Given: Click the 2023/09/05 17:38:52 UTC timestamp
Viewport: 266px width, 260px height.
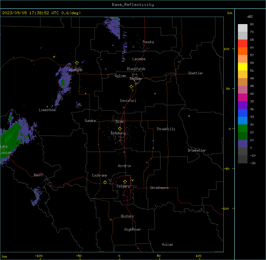Looking at the screenshot, I should 31,13.
